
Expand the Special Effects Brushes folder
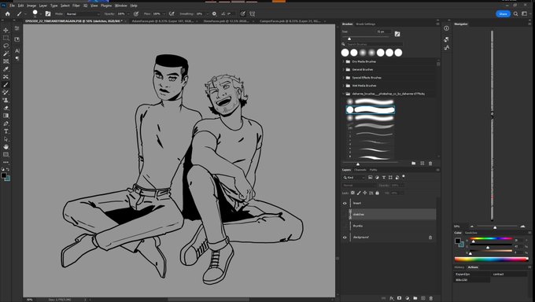(x=343, y=77)
